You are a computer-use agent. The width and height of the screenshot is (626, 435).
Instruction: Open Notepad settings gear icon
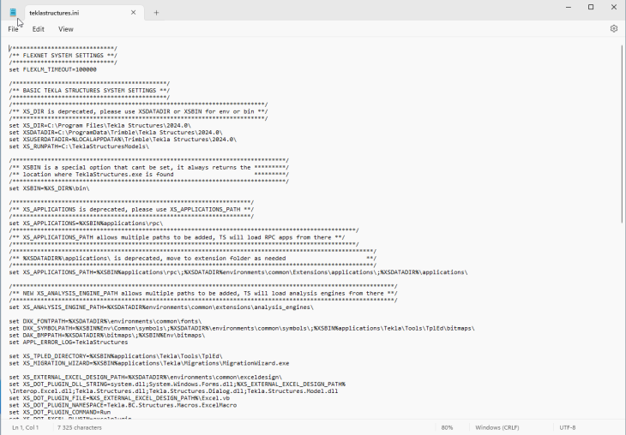(x=614, y=29)
